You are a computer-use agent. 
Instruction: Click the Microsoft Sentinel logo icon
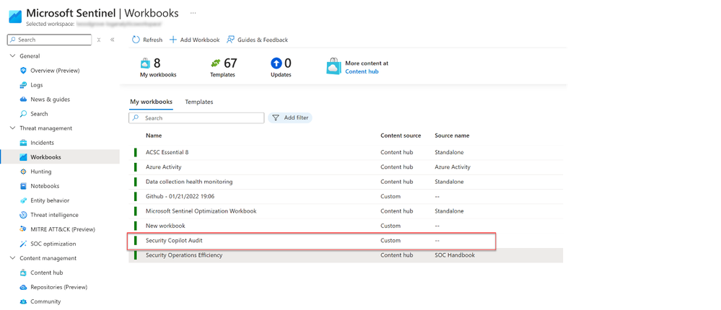[15, 17]
